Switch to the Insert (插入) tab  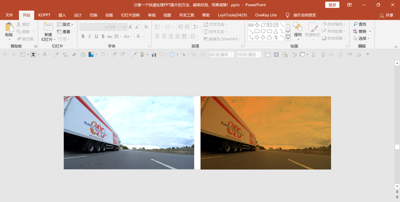point(62,15)
